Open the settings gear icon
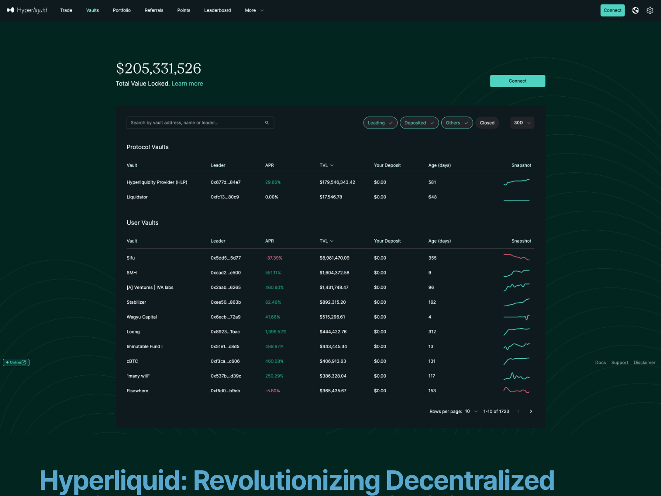Screen dimensions: 661x496 pyautogui.click(x=650, y=10)
